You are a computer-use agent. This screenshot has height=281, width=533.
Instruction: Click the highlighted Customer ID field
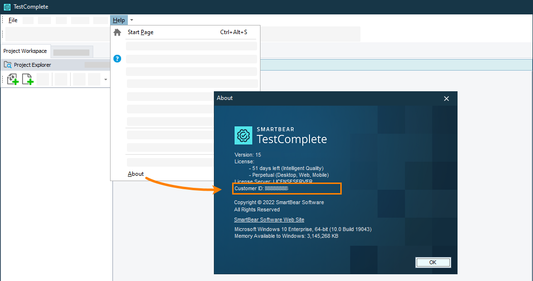286,188
